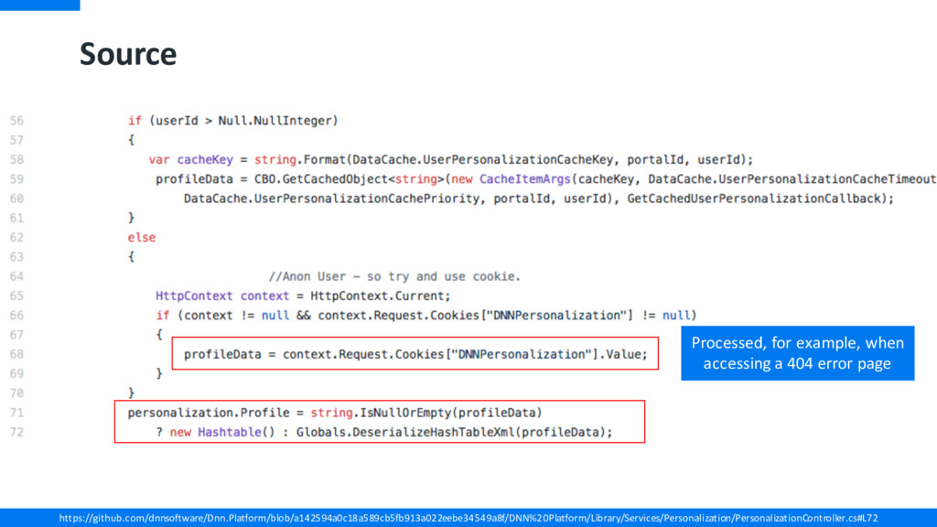Click the "if (context != null &&" line

pyautogui.click(x=426, y=316)
